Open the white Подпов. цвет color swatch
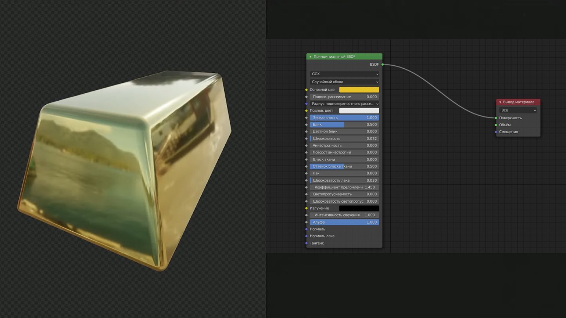Viewport: 566px width, 318px height. (x=359, y=111)
